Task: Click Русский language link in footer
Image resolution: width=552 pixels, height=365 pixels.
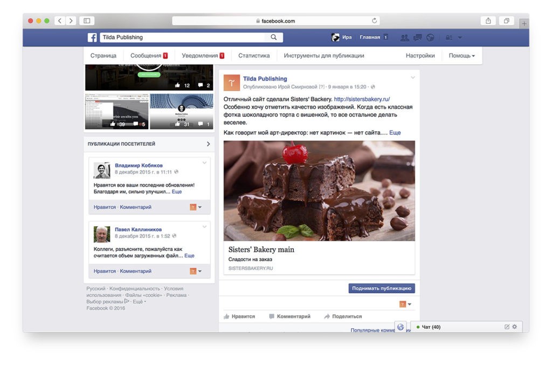Action: [96, 288]
